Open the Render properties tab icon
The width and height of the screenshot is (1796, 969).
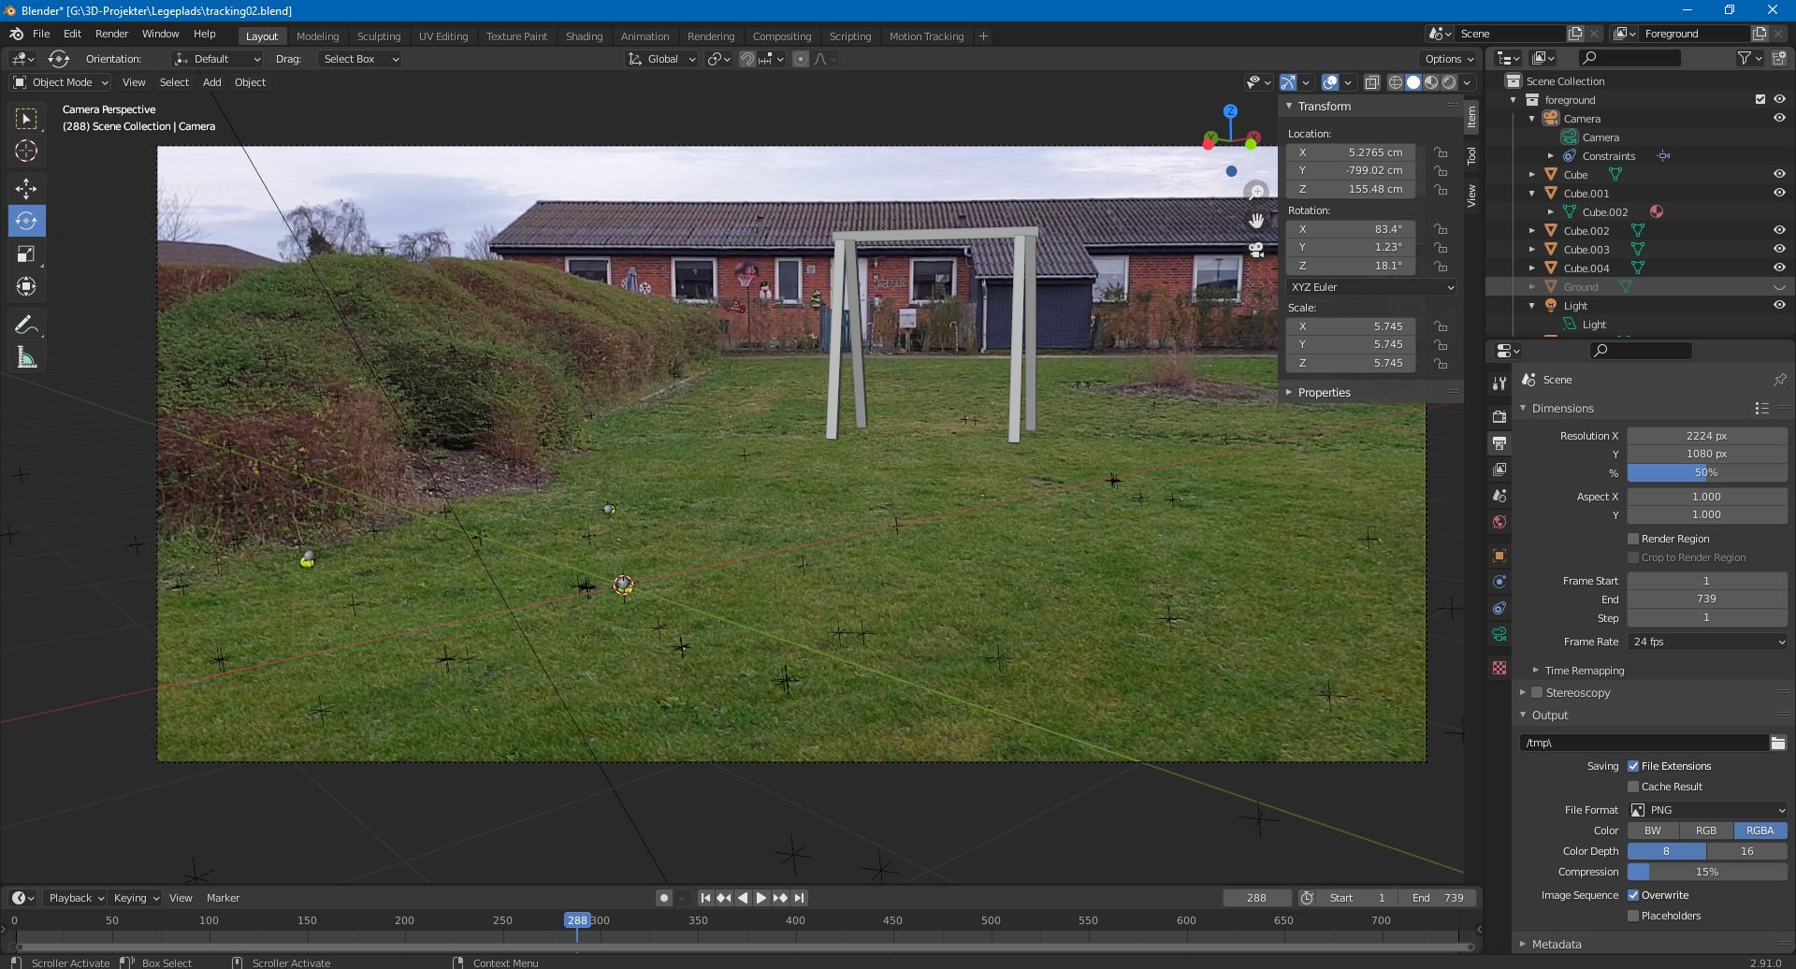click(x=1499, y=416)
